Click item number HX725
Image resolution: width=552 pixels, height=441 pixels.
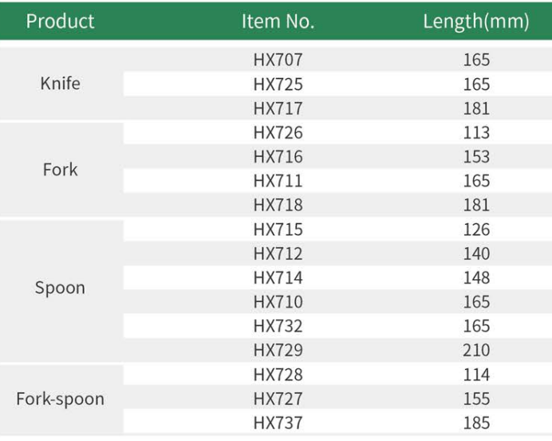pos(278,84)
